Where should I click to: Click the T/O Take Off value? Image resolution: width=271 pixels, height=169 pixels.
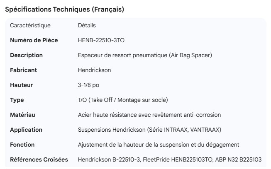click(122, 100)
